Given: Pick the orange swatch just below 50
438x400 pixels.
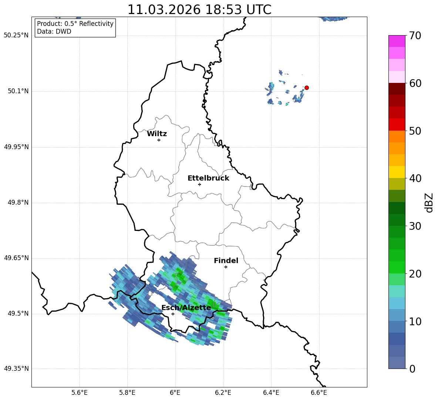Looking at the screenshot, I should [x=397, y=137].
